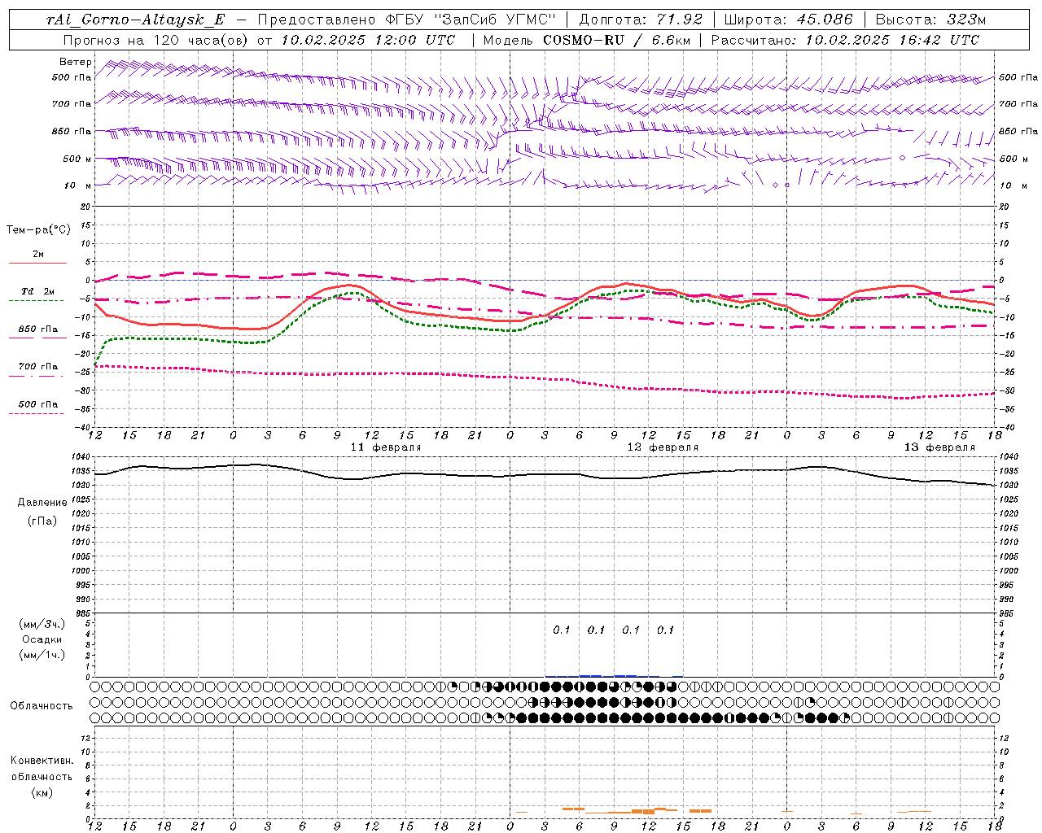Select forecast start time 10.02.2025 12:00 UTC

(368, 39)
